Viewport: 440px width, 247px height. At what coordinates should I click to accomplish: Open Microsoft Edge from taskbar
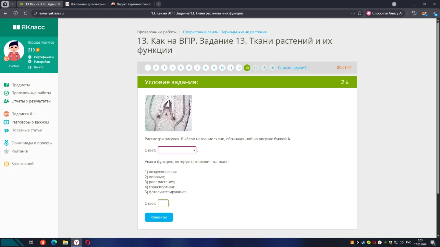tap(54, 242)
